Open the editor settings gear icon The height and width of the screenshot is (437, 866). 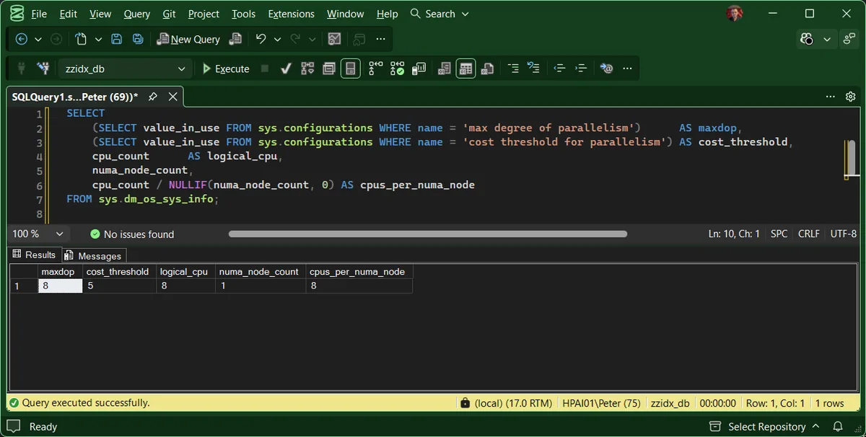851,97
